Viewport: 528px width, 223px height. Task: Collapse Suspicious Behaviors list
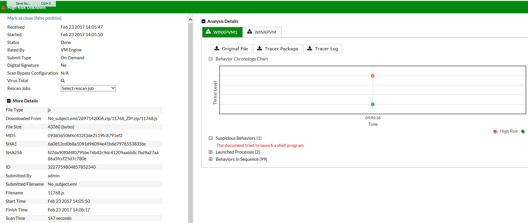[x=211, y=138]
